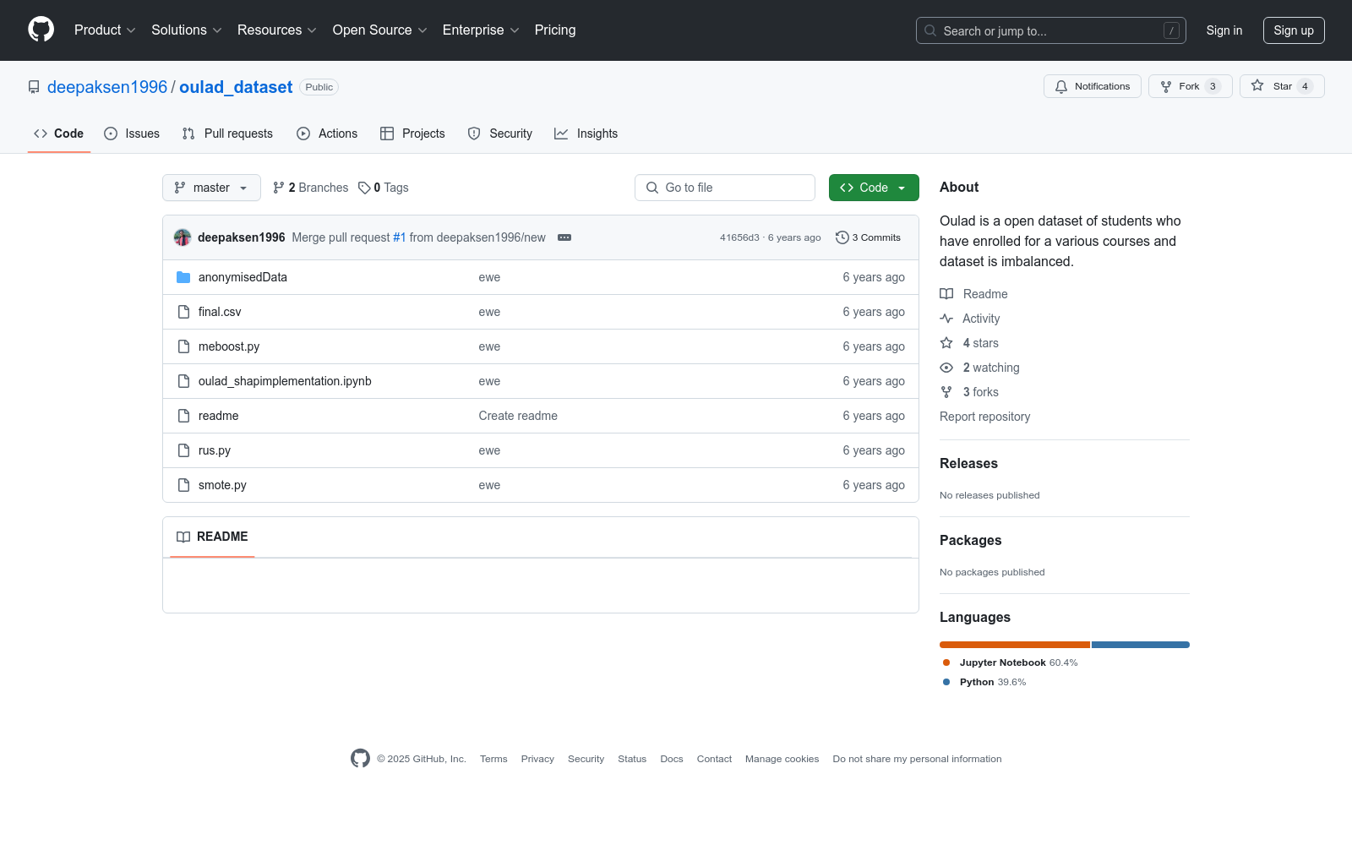Click the file icon beside final.csv
1352x845 pixels.
[x=183, y=312]
